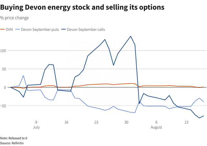Screen dimensions: 207x146
Task: Click the Devon September puts legend swatch
Action: coord(17,29)
